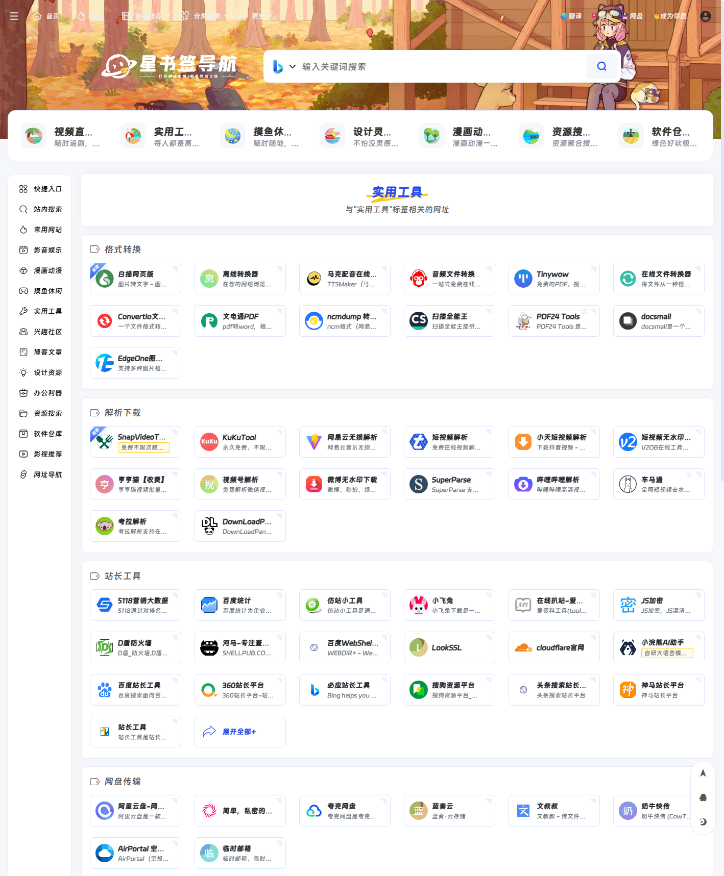Screen dimensions: 724x876
Task: Open the 夸克网盘 cloud icon
Action: click(314, 811)
